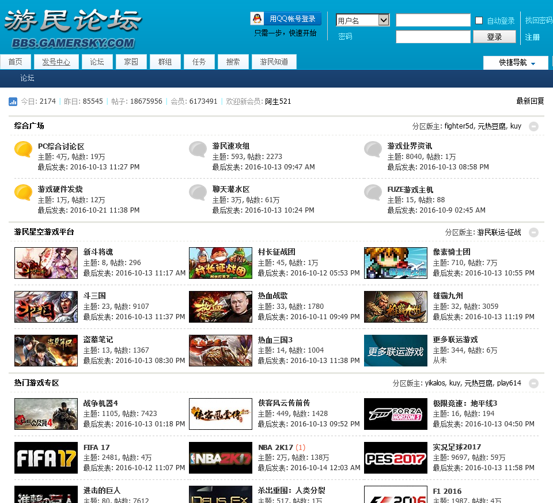Open the F1 2016 forum title
Screen dimensions: 553x503
[x=447, y=491]
